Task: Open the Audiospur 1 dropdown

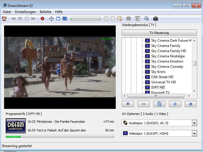Action: 194,123
